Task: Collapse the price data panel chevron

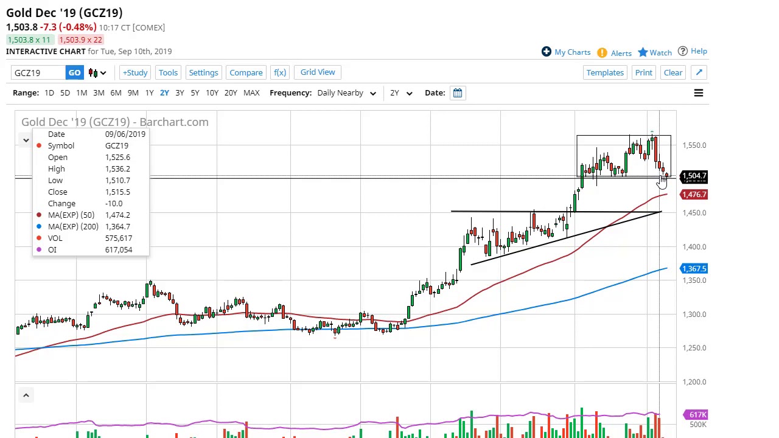Action: click(26, 141)
